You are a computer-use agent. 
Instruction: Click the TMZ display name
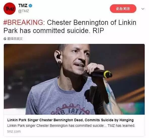(23, 6)
